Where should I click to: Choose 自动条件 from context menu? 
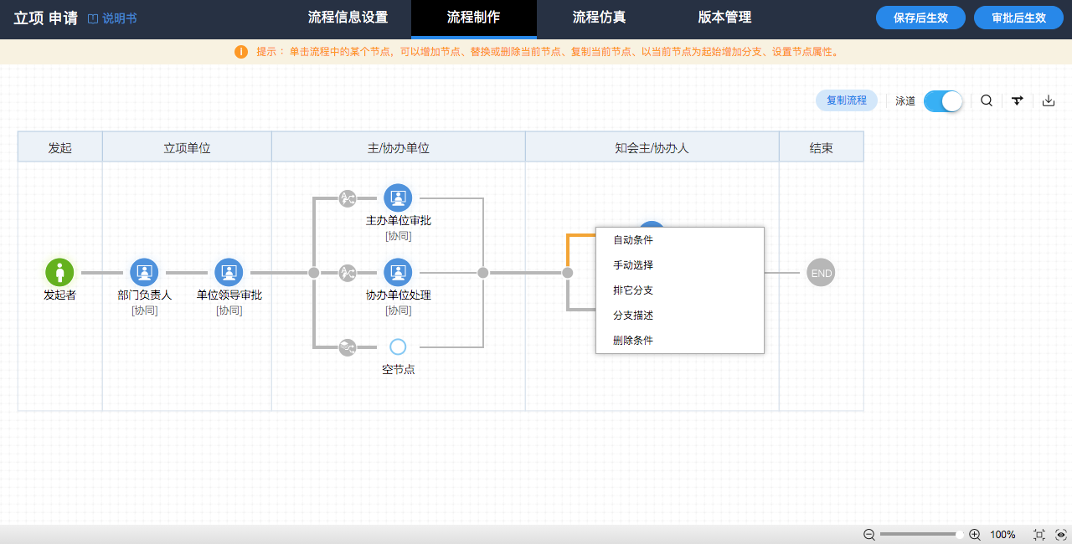point(680,240)
